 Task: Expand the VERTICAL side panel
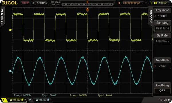point(2,17)
